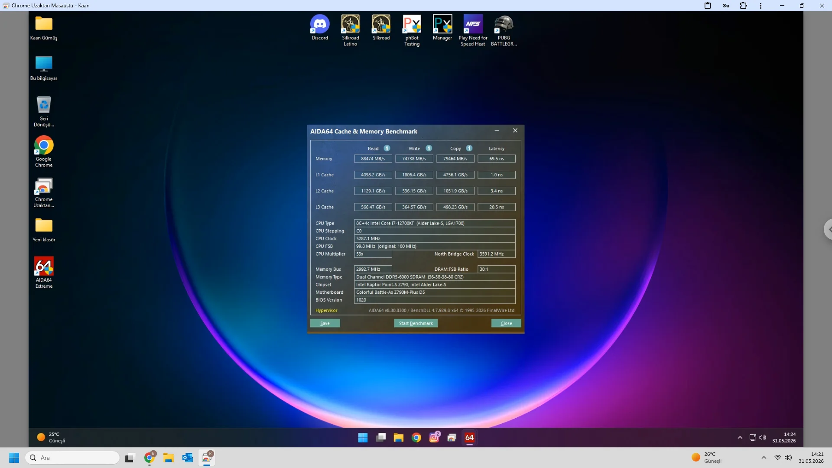This screenshot has width=832, height=468.
Task: Click the CPU Type field value
Action: point(435,223)
